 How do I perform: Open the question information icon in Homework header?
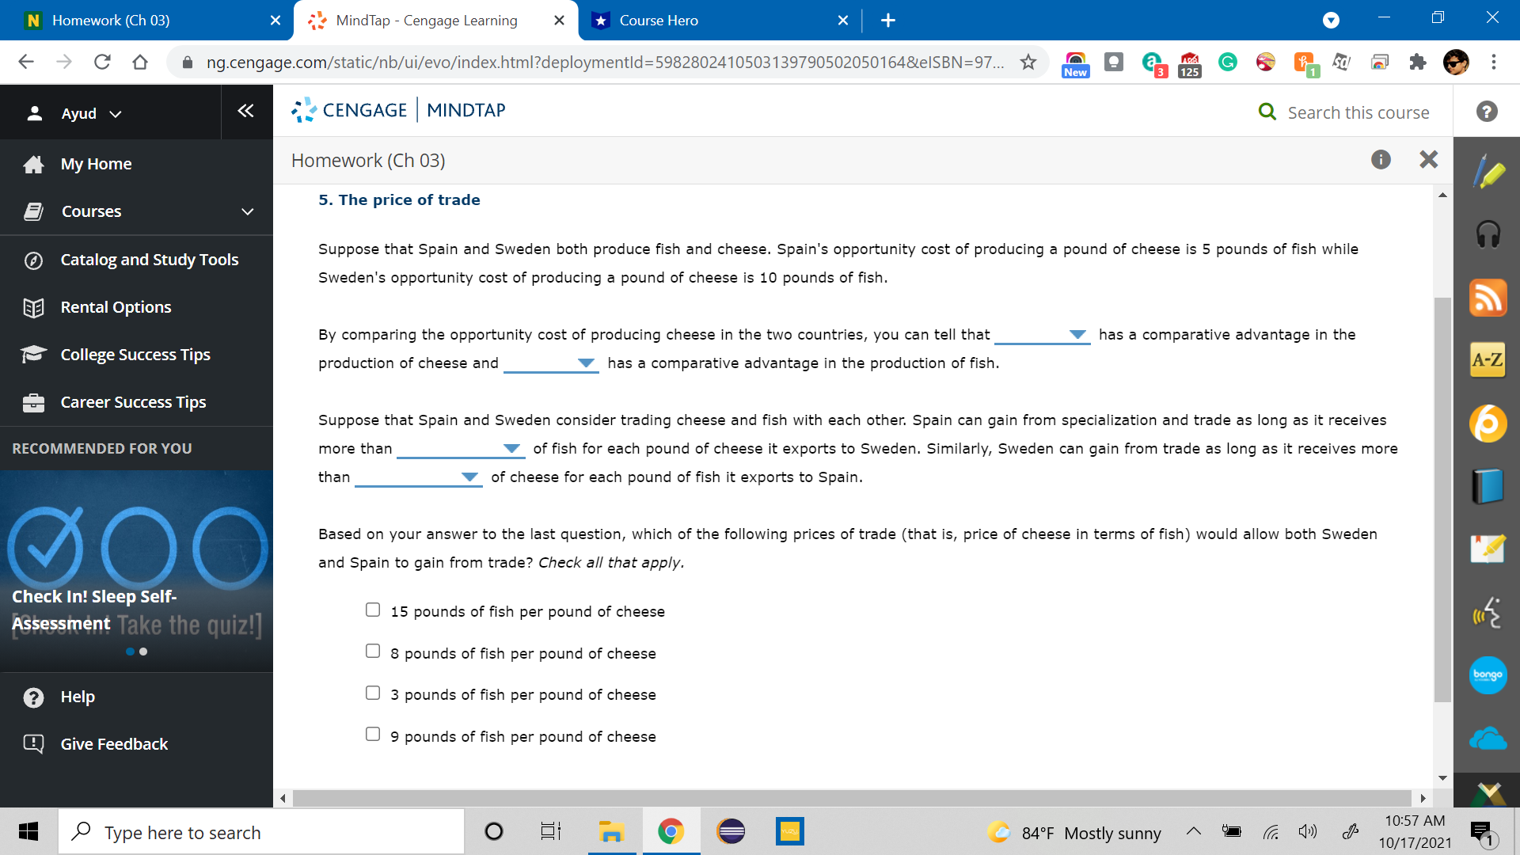point(1381,160)
